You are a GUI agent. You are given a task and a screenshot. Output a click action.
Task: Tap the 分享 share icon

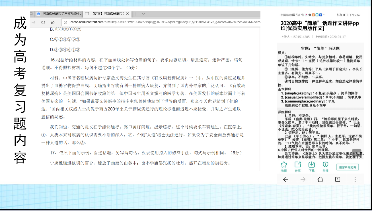click(298, 165)
